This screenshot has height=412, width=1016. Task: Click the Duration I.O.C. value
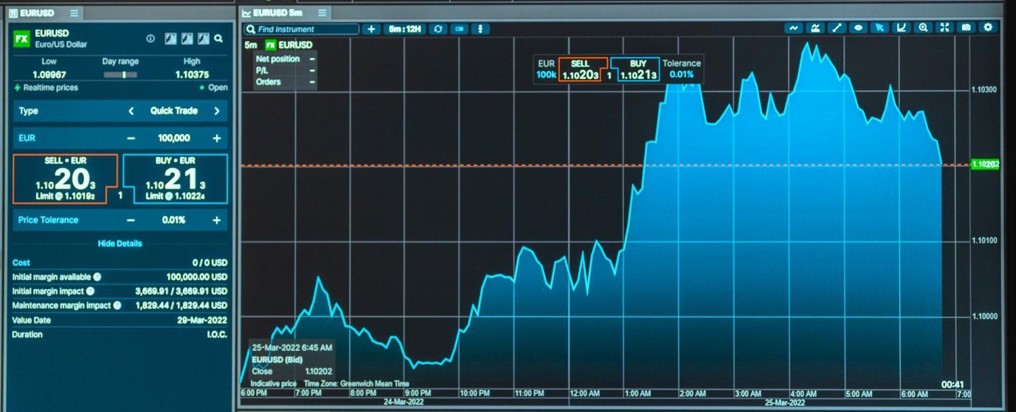(x=217, y=334)
